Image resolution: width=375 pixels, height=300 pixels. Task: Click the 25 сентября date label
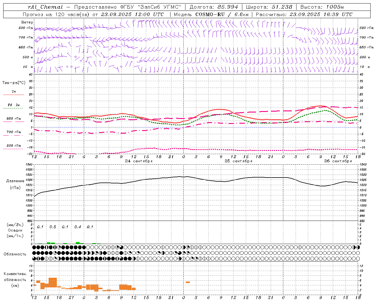tap(238, 161)
